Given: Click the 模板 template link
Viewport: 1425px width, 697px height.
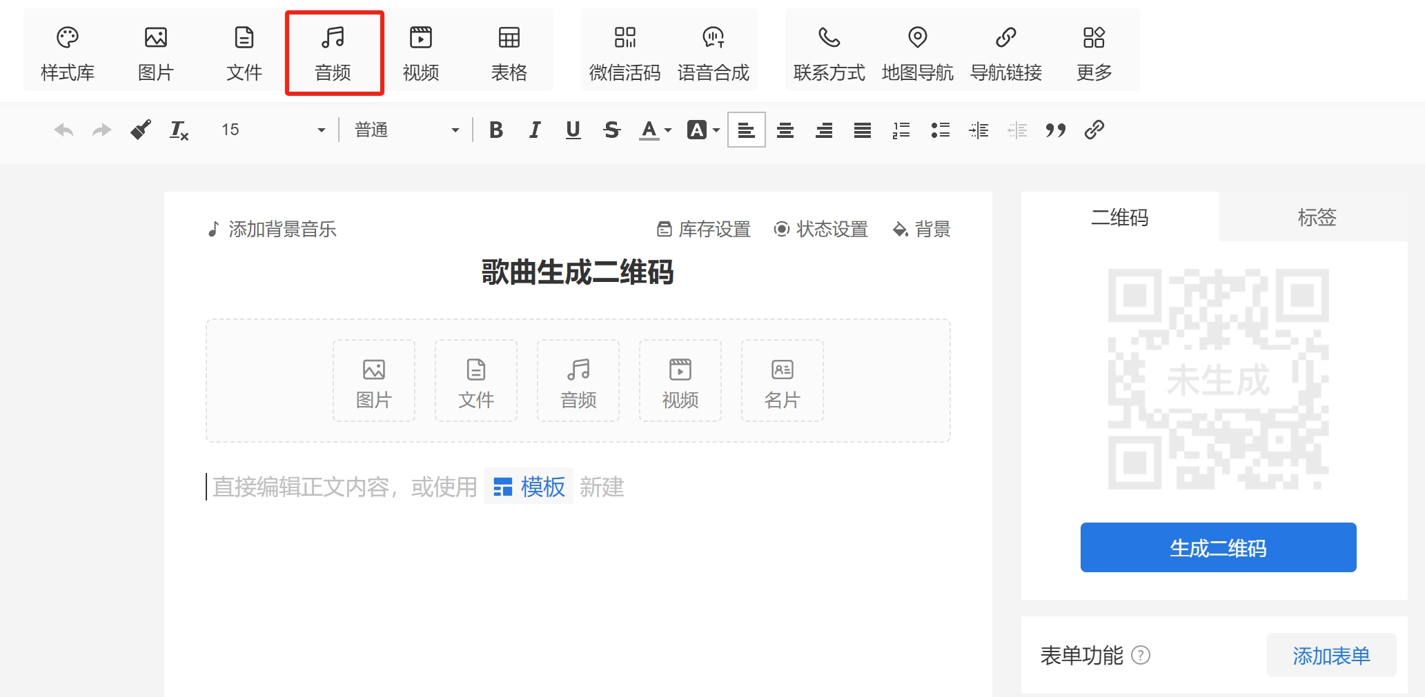Looking at the screenshot, I should (529, 487).
